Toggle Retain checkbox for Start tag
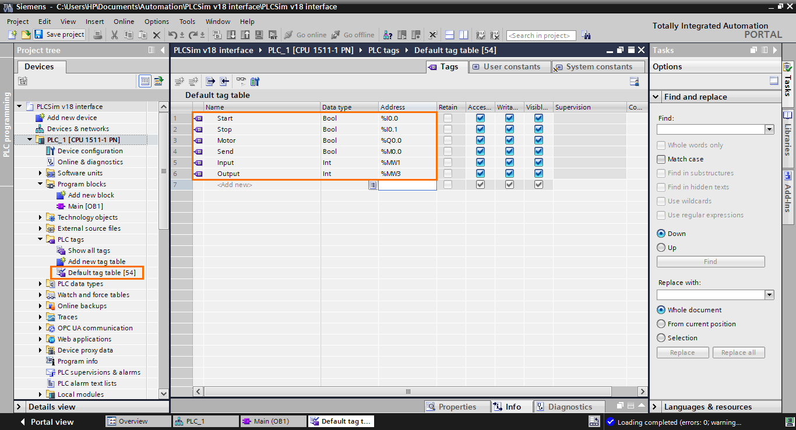Screen dimensions: 796x430 tap(448, 118)
